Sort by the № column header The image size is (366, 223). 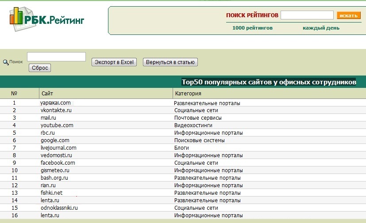click(14, 94)
